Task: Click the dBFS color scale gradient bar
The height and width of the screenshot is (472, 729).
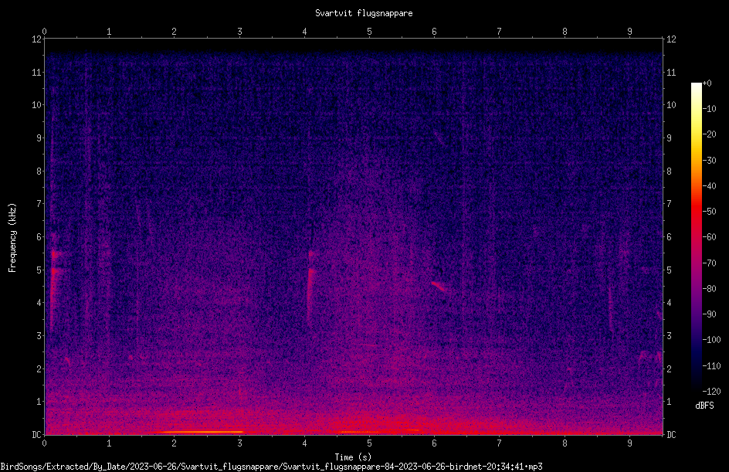Action: [x=696, y=237]
